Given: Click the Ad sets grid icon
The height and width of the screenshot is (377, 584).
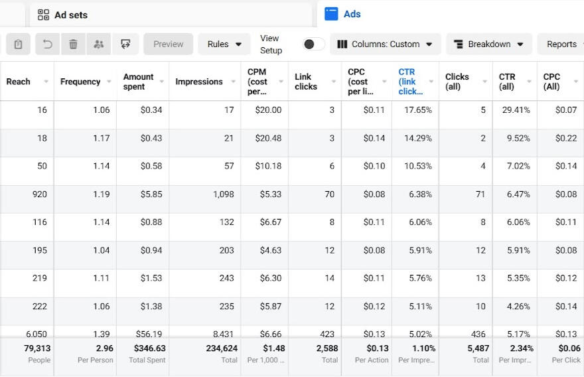Looking at the screenshot, I should [44, 15].
